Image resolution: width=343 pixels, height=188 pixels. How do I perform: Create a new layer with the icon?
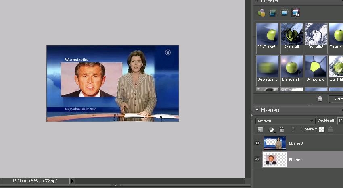pyautogui.click(x=260, y=130)
